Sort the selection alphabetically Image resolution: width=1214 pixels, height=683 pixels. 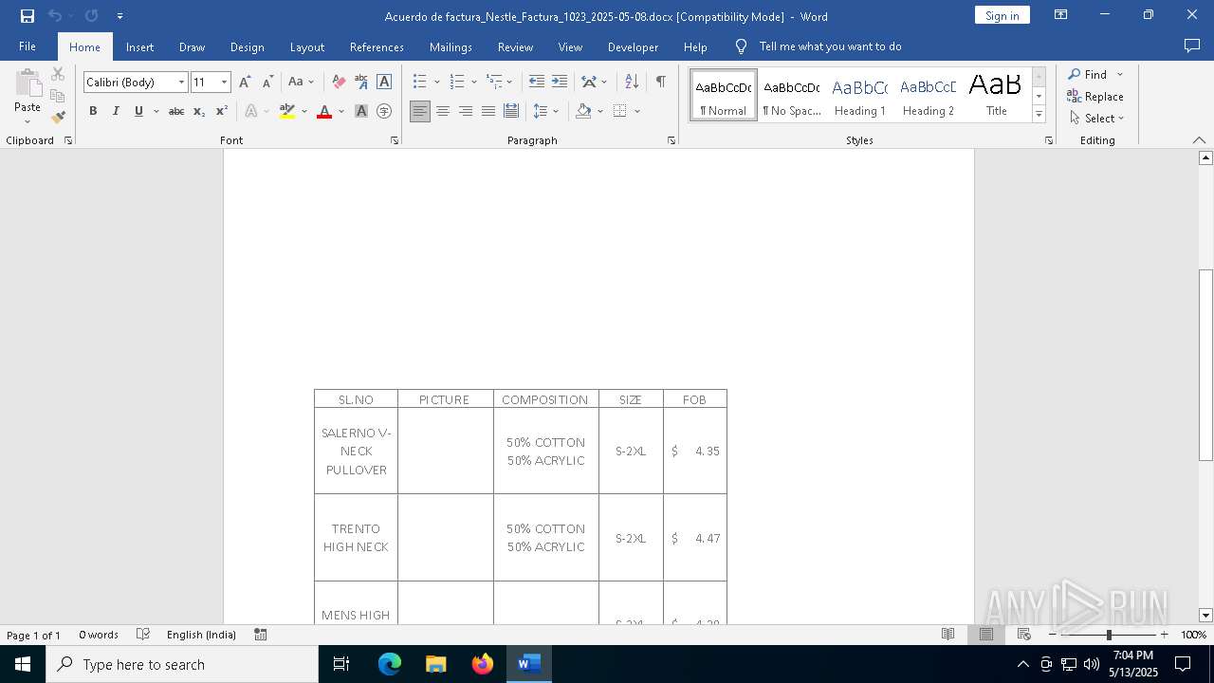[632, 83]
